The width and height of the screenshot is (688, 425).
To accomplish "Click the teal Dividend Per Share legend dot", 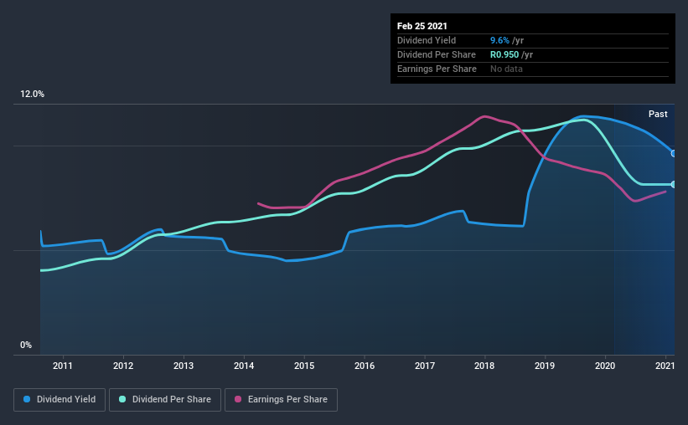I will tap(122, 399).
